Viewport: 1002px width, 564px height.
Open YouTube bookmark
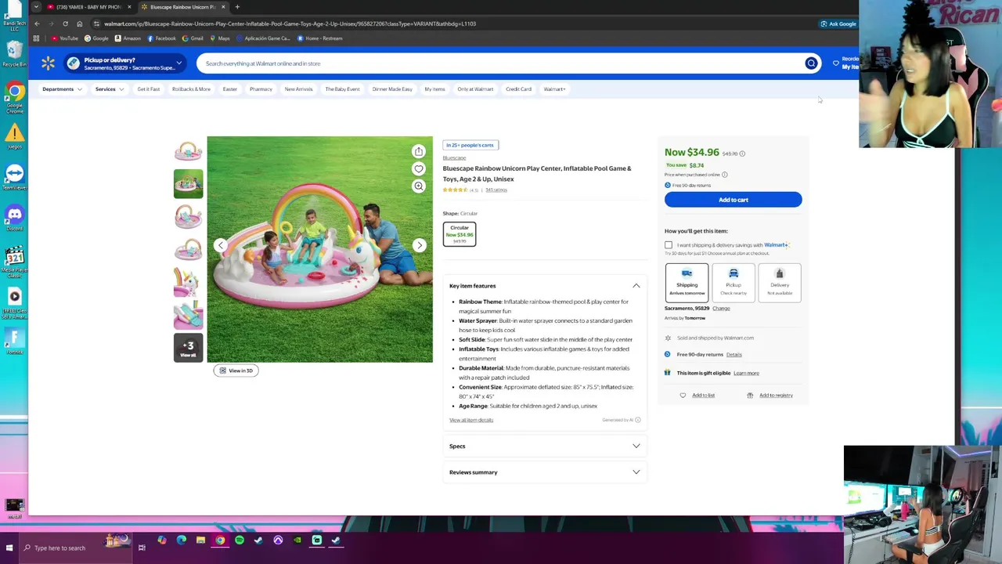click(x=65, y=38)
